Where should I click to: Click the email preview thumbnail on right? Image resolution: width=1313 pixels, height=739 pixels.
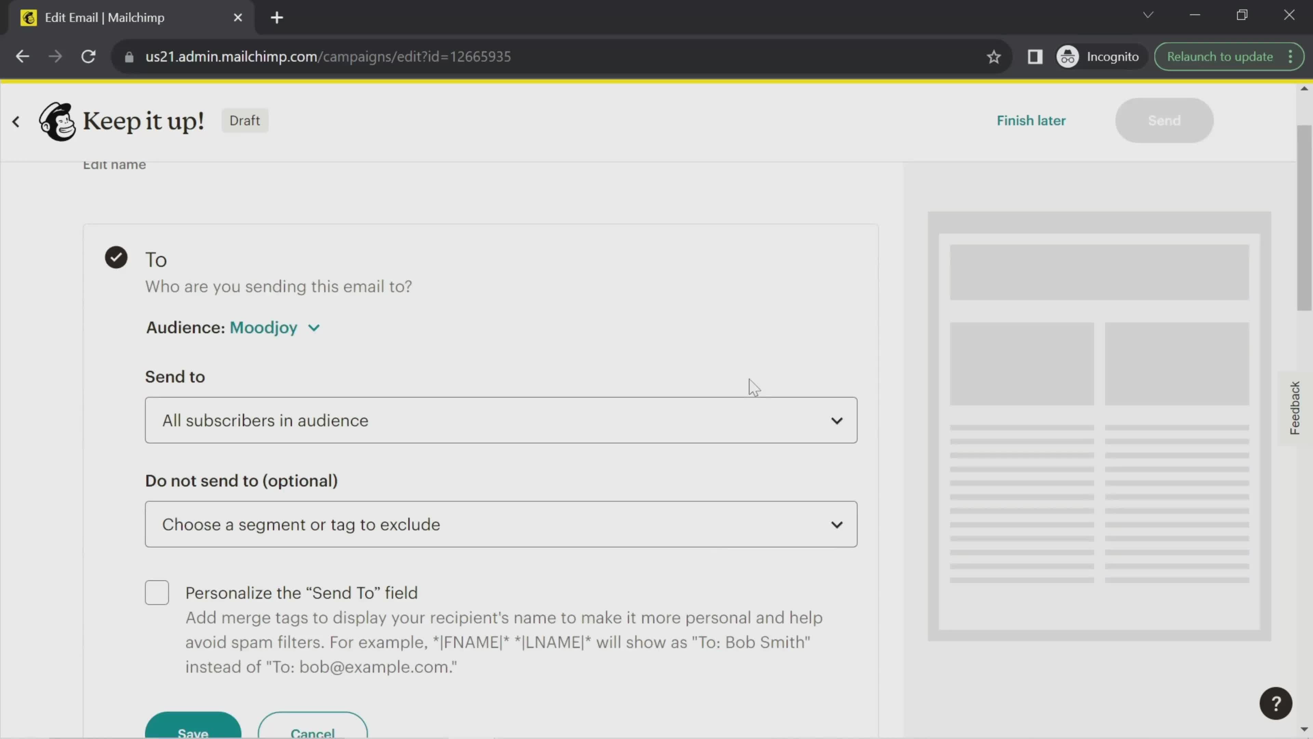click(x=1098, y=425)
